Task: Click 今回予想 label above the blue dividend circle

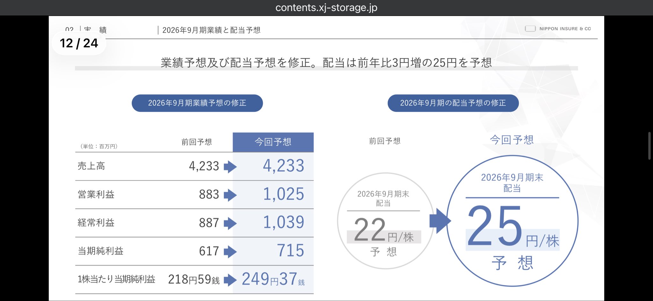Action: [512, 140]
